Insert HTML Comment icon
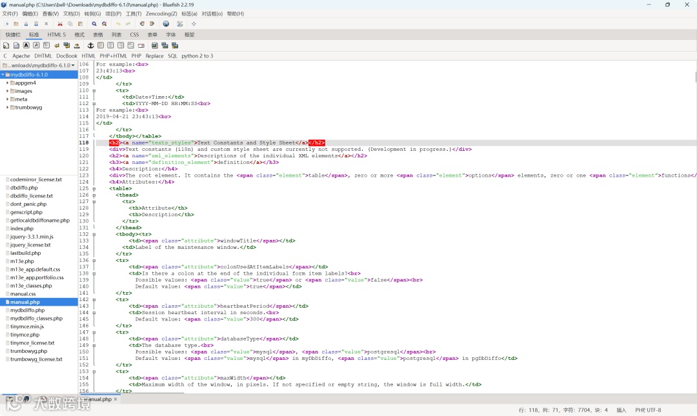 point(130,45)
